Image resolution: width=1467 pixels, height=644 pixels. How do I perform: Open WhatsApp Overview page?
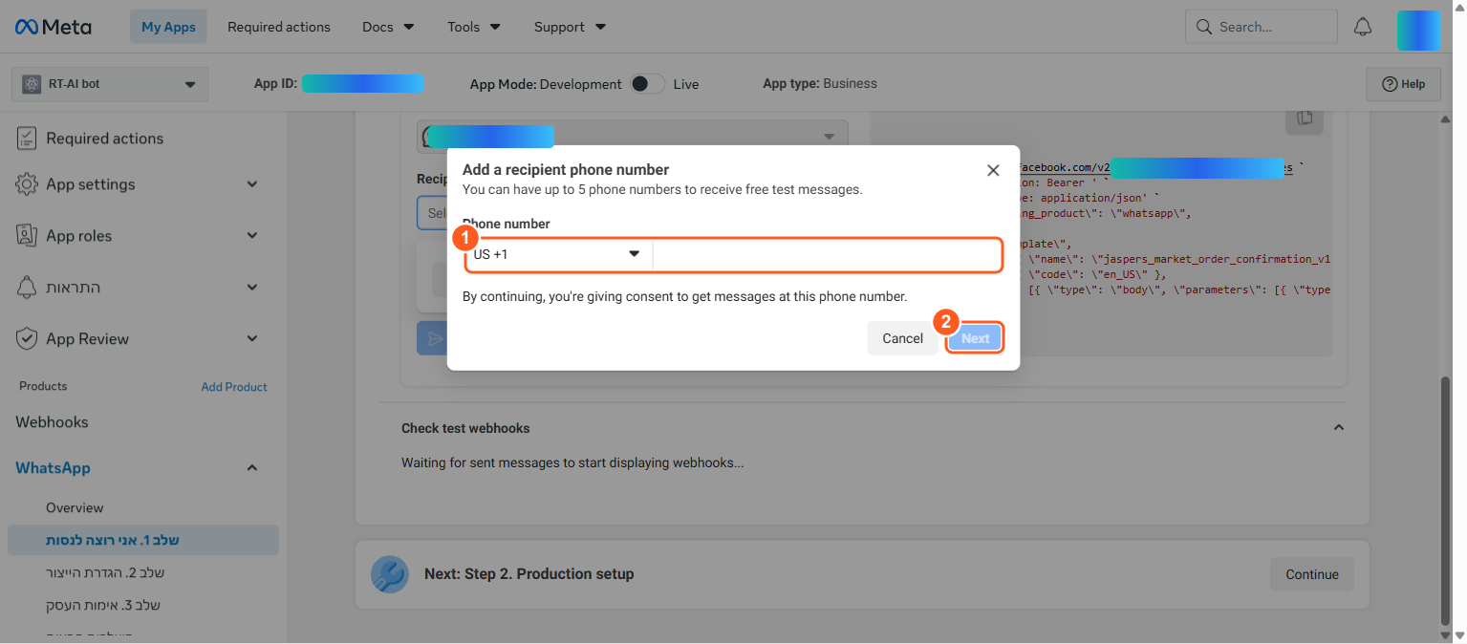[75, 507]
